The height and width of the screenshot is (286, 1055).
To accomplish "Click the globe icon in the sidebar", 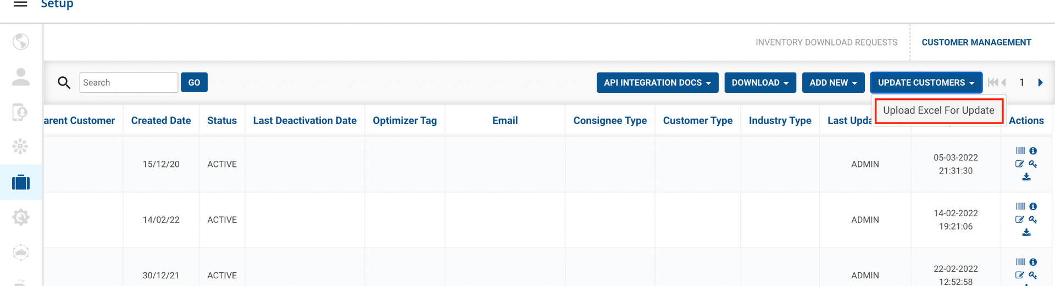I will coord(21,42).
